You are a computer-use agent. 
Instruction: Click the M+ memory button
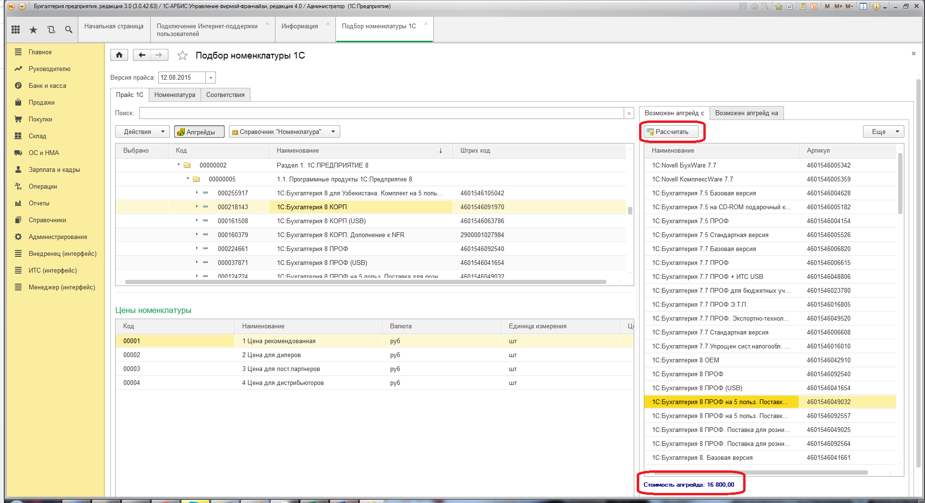point(838,6)
